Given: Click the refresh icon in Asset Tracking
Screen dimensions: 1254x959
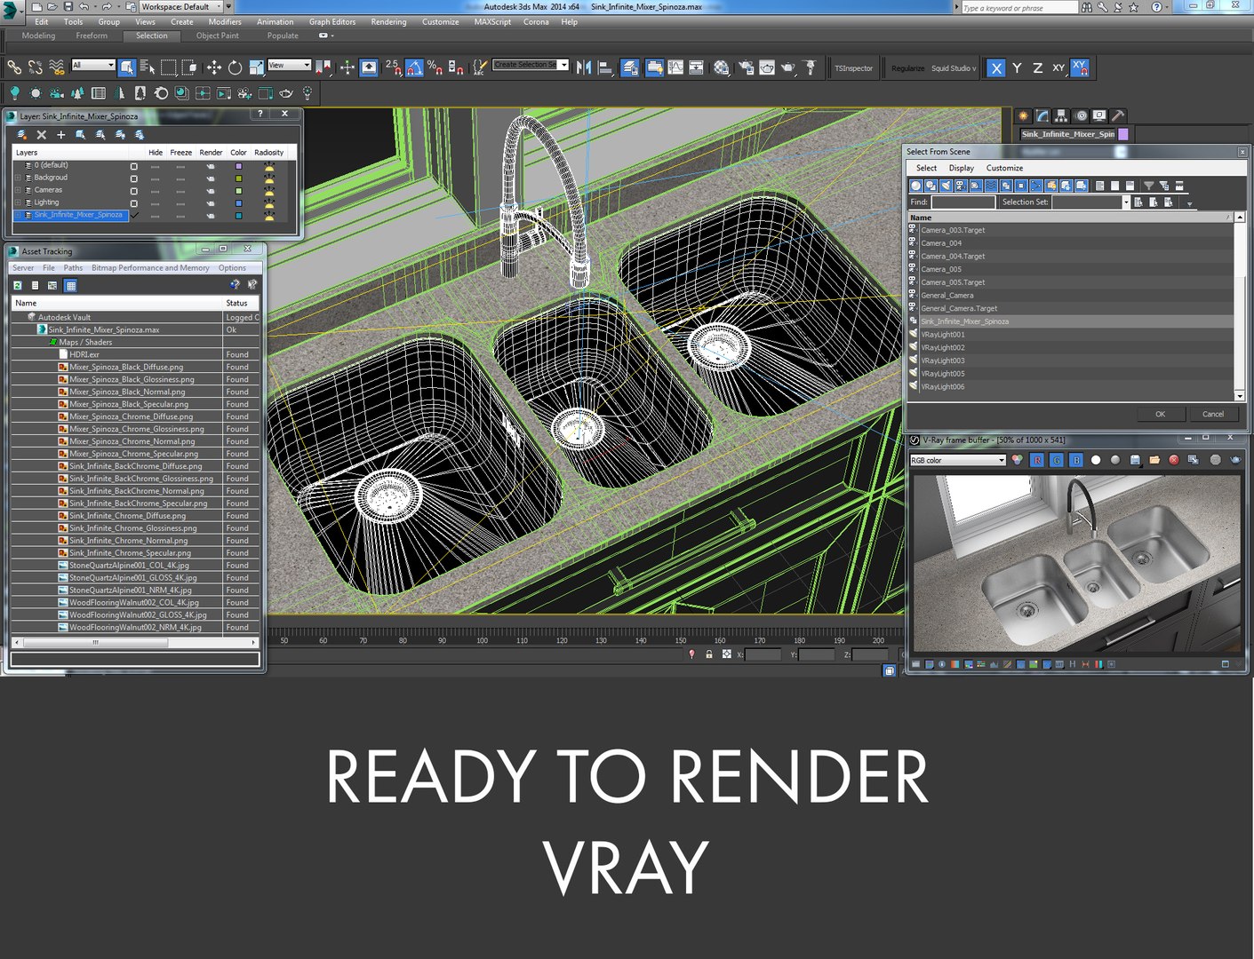Looking at the screenshot, I should [17, 285].
